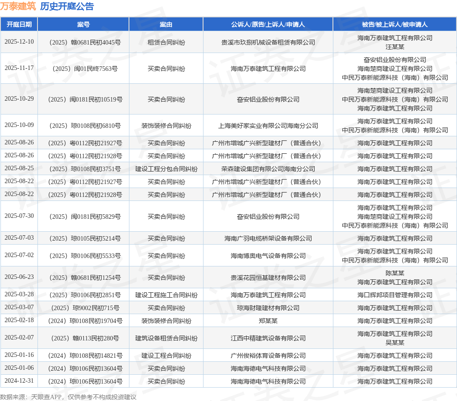
Task: Click the date 2025-07-30
Action: [19, 216]
